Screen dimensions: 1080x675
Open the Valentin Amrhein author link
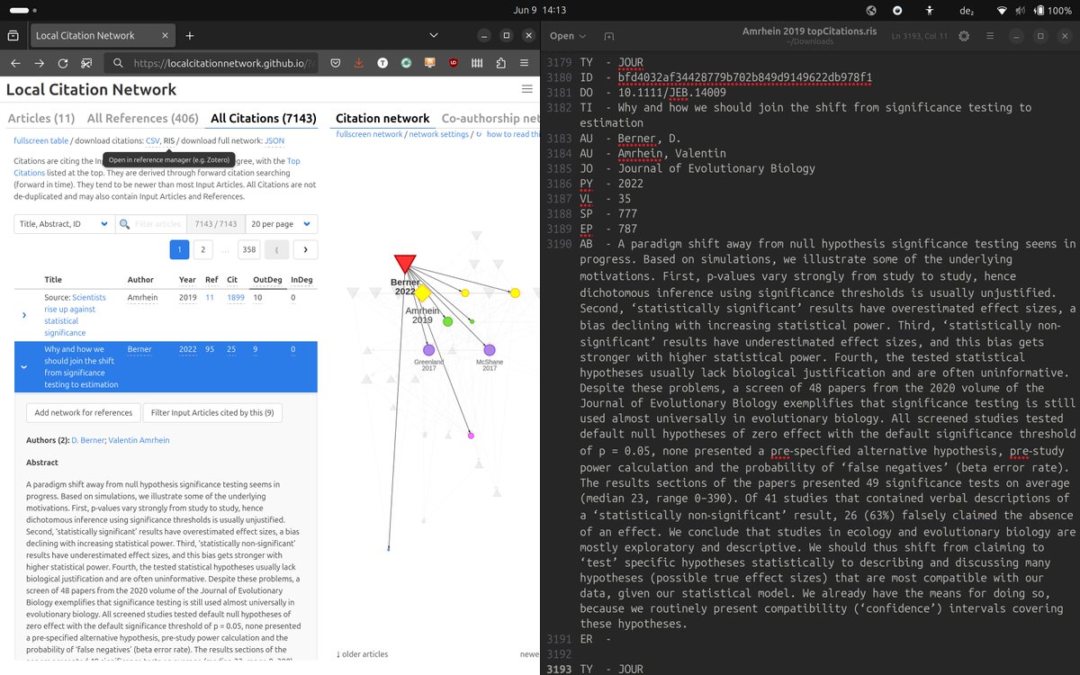138,440
